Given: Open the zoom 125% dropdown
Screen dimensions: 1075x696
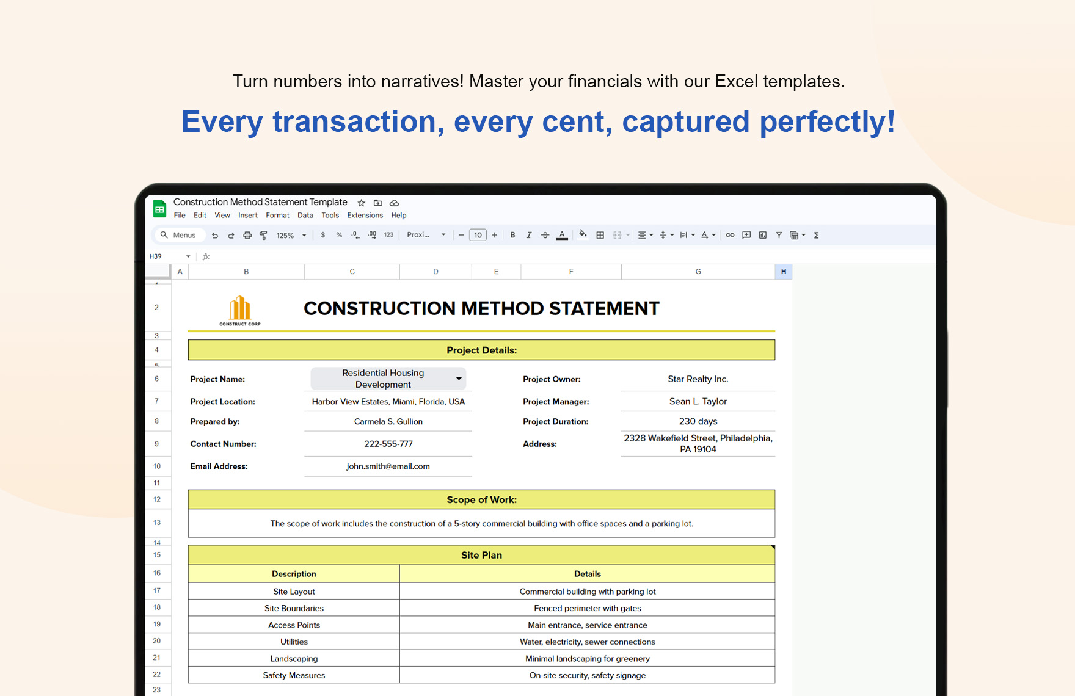Looking at the screenshot, I should pos(291,235).
